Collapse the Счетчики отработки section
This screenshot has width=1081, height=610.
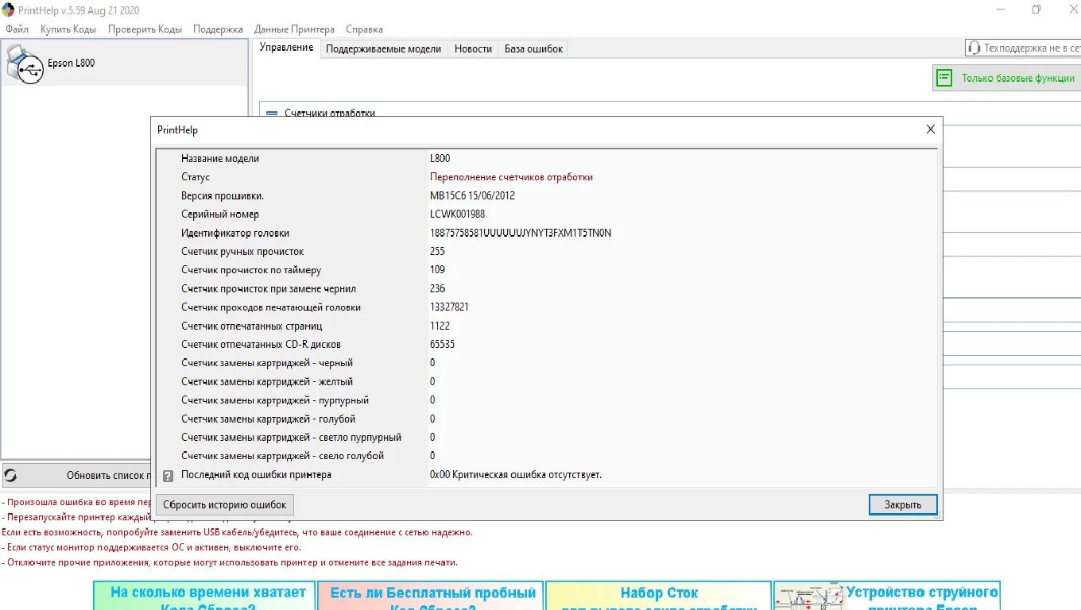[x=272, y=114]
